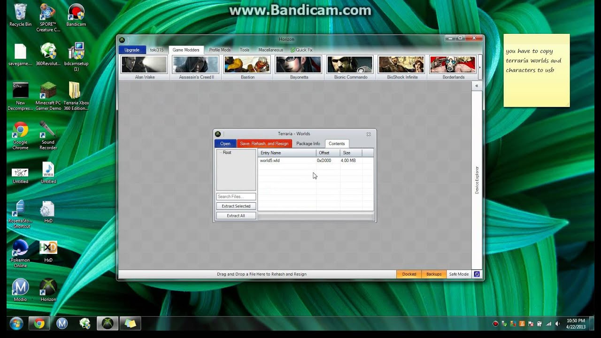This screenshot has width=601, height=338.
Task: Open the Alan Wake game modder
Action: 144,68
